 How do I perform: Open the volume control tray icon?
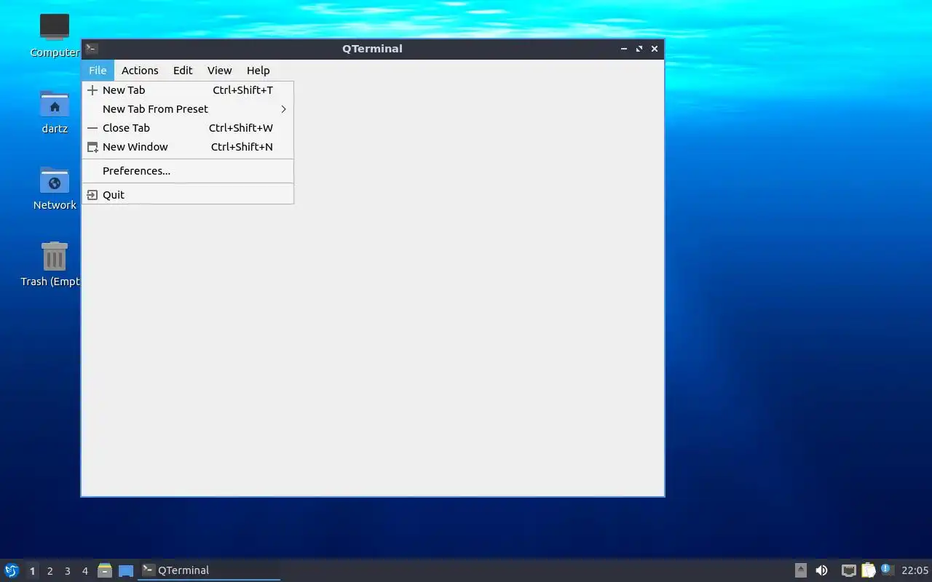click(821, 570)
